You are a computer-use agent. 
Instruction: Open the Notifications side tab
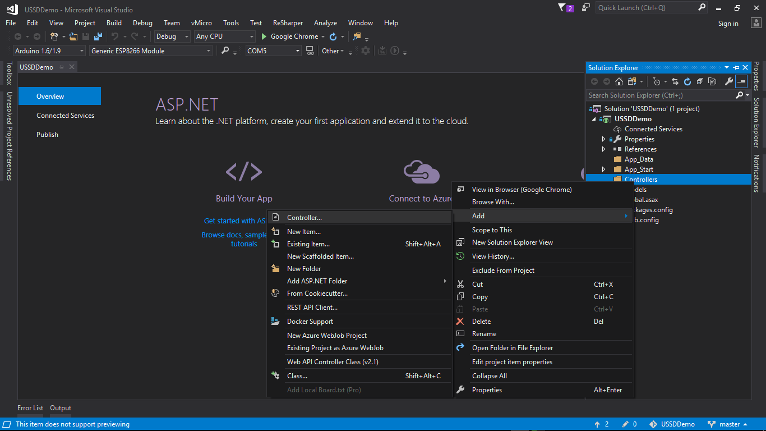(756, 173)
